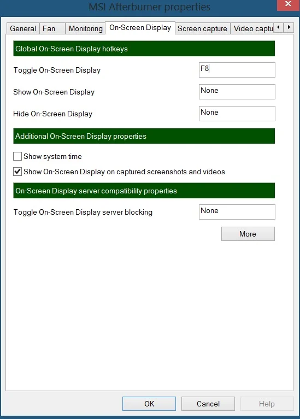Confirm settings with the OK button
Viewport: 300px width, 419px height.
pyautogui.click(x=149, y=404)
